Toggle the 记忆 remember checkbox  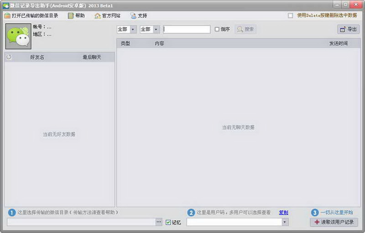pyautogui.click(x=168, y=223)
